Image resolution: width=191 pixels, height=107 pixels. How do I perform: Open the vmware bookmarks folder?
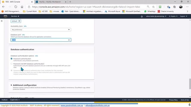(x=54, y=11)
